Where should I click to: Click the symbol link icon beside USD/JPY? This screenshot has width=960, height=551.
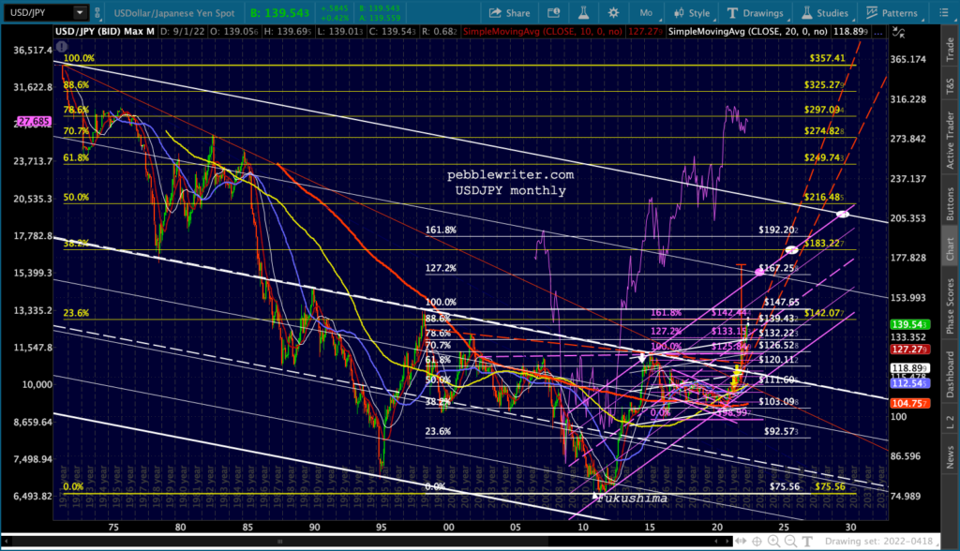(x=97, y=12)
